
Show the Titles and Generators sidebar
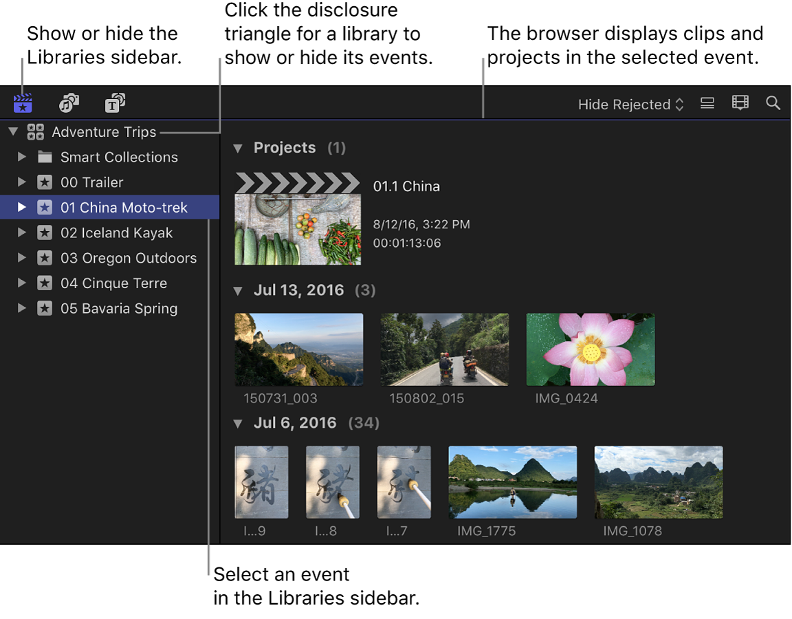point(115,103)
